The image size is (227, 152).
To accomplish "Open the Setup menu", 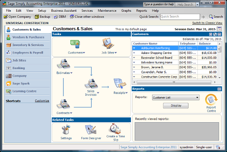I will coord(42,11).
